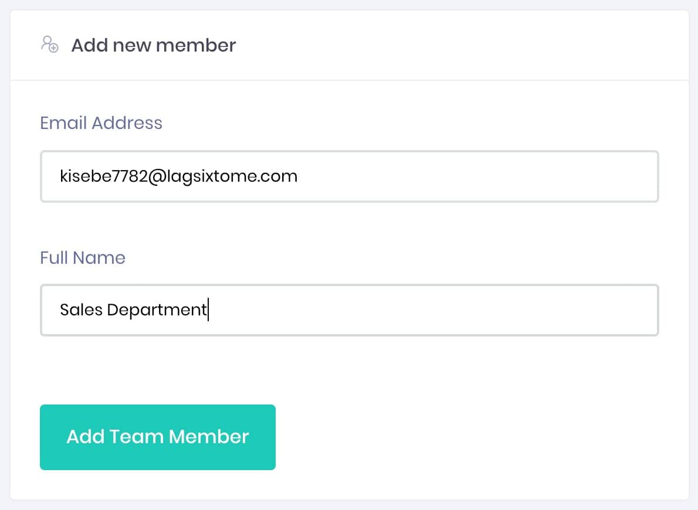698x510 pixels.
Task: Click empty space after 'Sales Department' text
Action: (432, 310)
